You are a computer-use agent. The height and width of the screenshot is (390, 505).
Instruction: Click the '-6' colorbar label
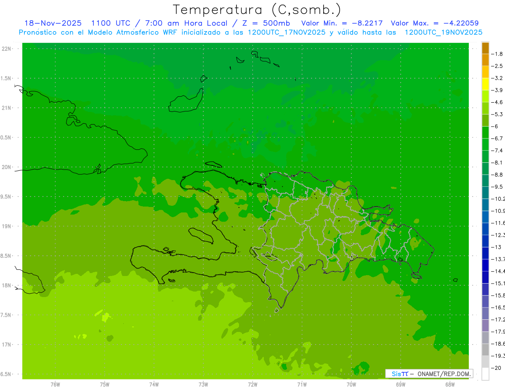coord(495,126)
